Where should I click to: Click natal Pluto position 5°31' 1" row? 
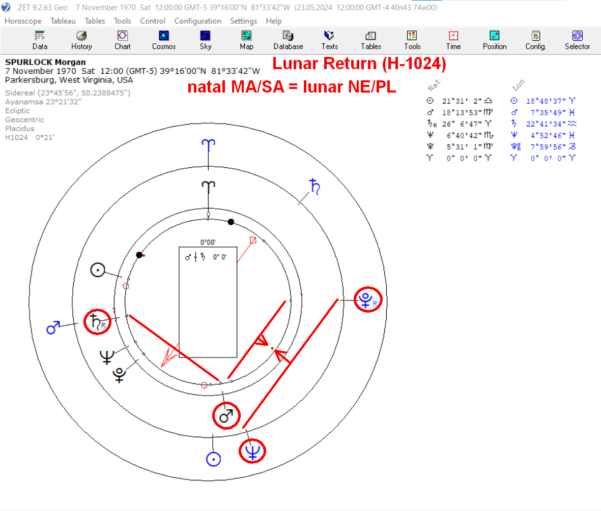point(460,146)
